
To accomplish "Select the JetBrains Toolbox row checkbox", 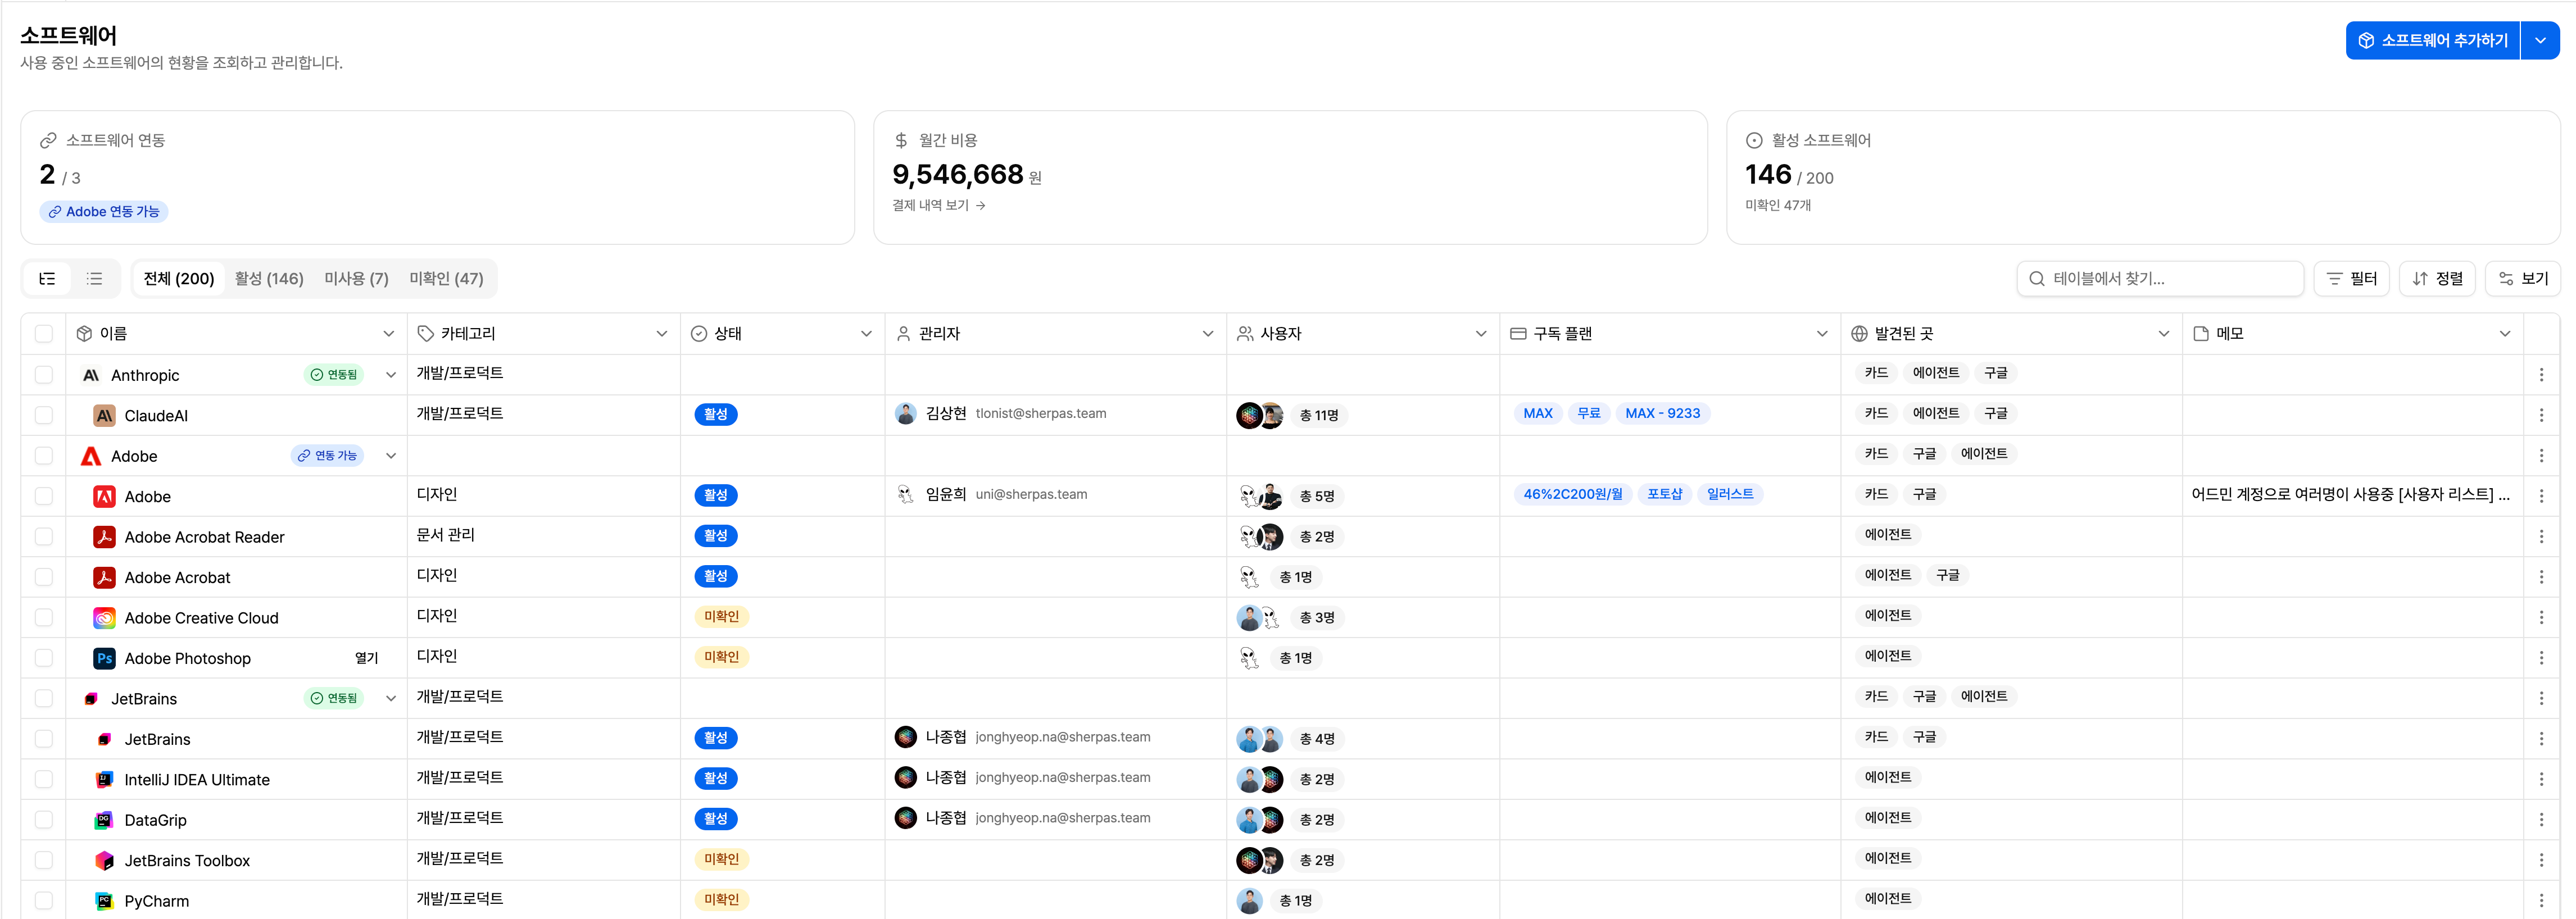I will (x=44, y=860).
